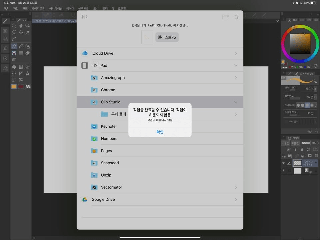320x240 pixels.
Task: Toggle lock layer icon
Action: point(302,149)
